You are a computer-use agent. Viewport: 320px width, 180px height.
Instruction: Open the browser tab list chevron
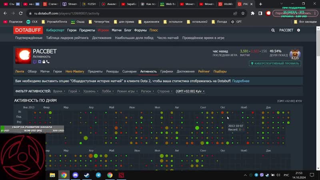[282, 4]
